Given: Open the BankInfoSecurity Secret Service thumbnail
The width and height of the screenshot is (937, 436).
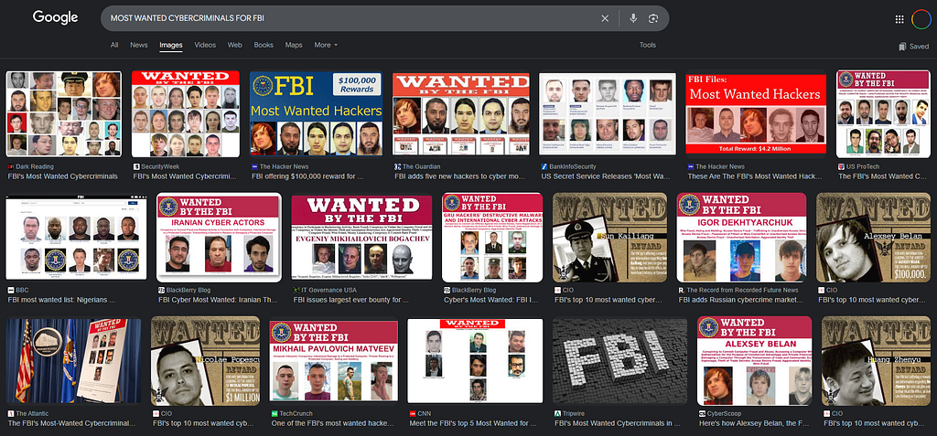Looking at the screenshot, I should coord(608,114).
